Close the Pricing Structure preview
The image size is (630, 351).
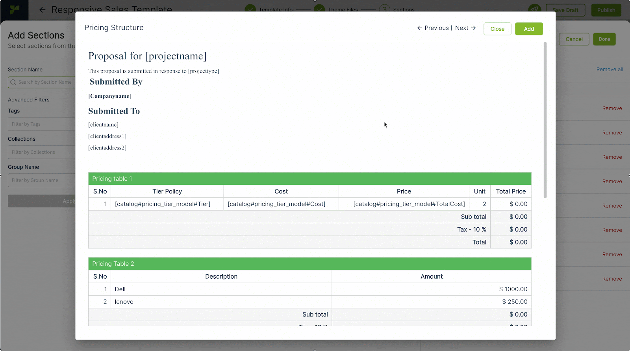click(497, 29)
